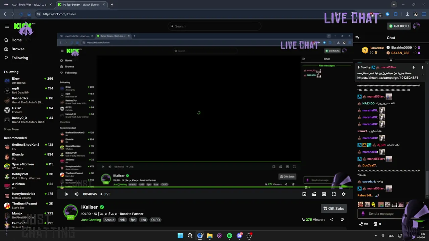Toggle the hamburger sidebar menu
Viewport: 429px width, 241px height.
[7, 26]
